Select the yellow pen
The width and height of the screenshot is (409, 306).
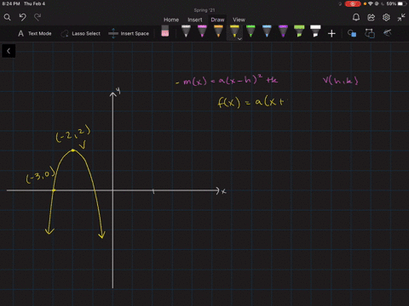pyautogui.click(x=234, y=31)
